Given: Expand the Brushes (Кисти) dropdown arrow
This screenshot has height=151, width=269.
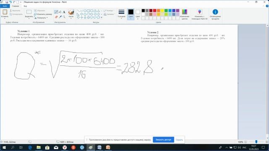Looking at the screenshot, I should [x=71, y=18].
